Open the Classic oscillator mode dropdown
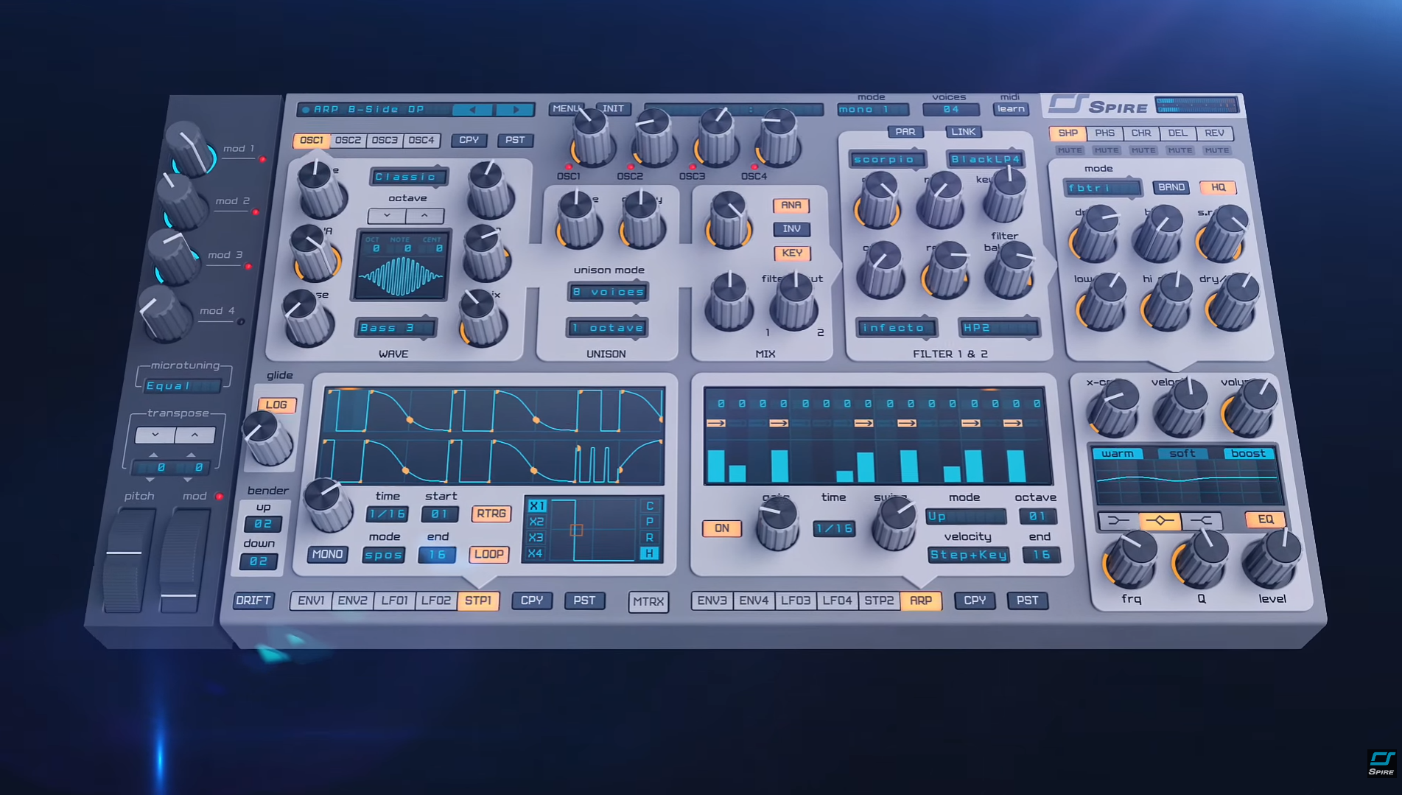The width and height of the screenshot is (1402, 795). point(409,177)
